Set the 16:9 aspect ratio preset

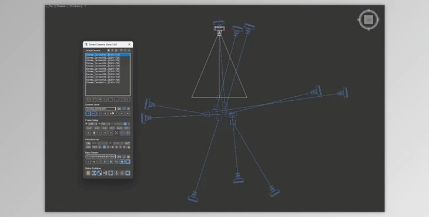point(120,128)
